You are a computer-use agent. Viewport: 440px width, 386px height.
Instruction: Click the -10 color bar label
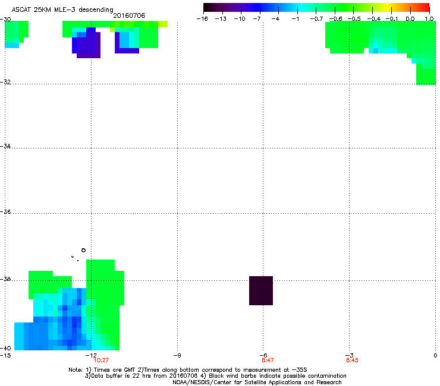[240, 19]
